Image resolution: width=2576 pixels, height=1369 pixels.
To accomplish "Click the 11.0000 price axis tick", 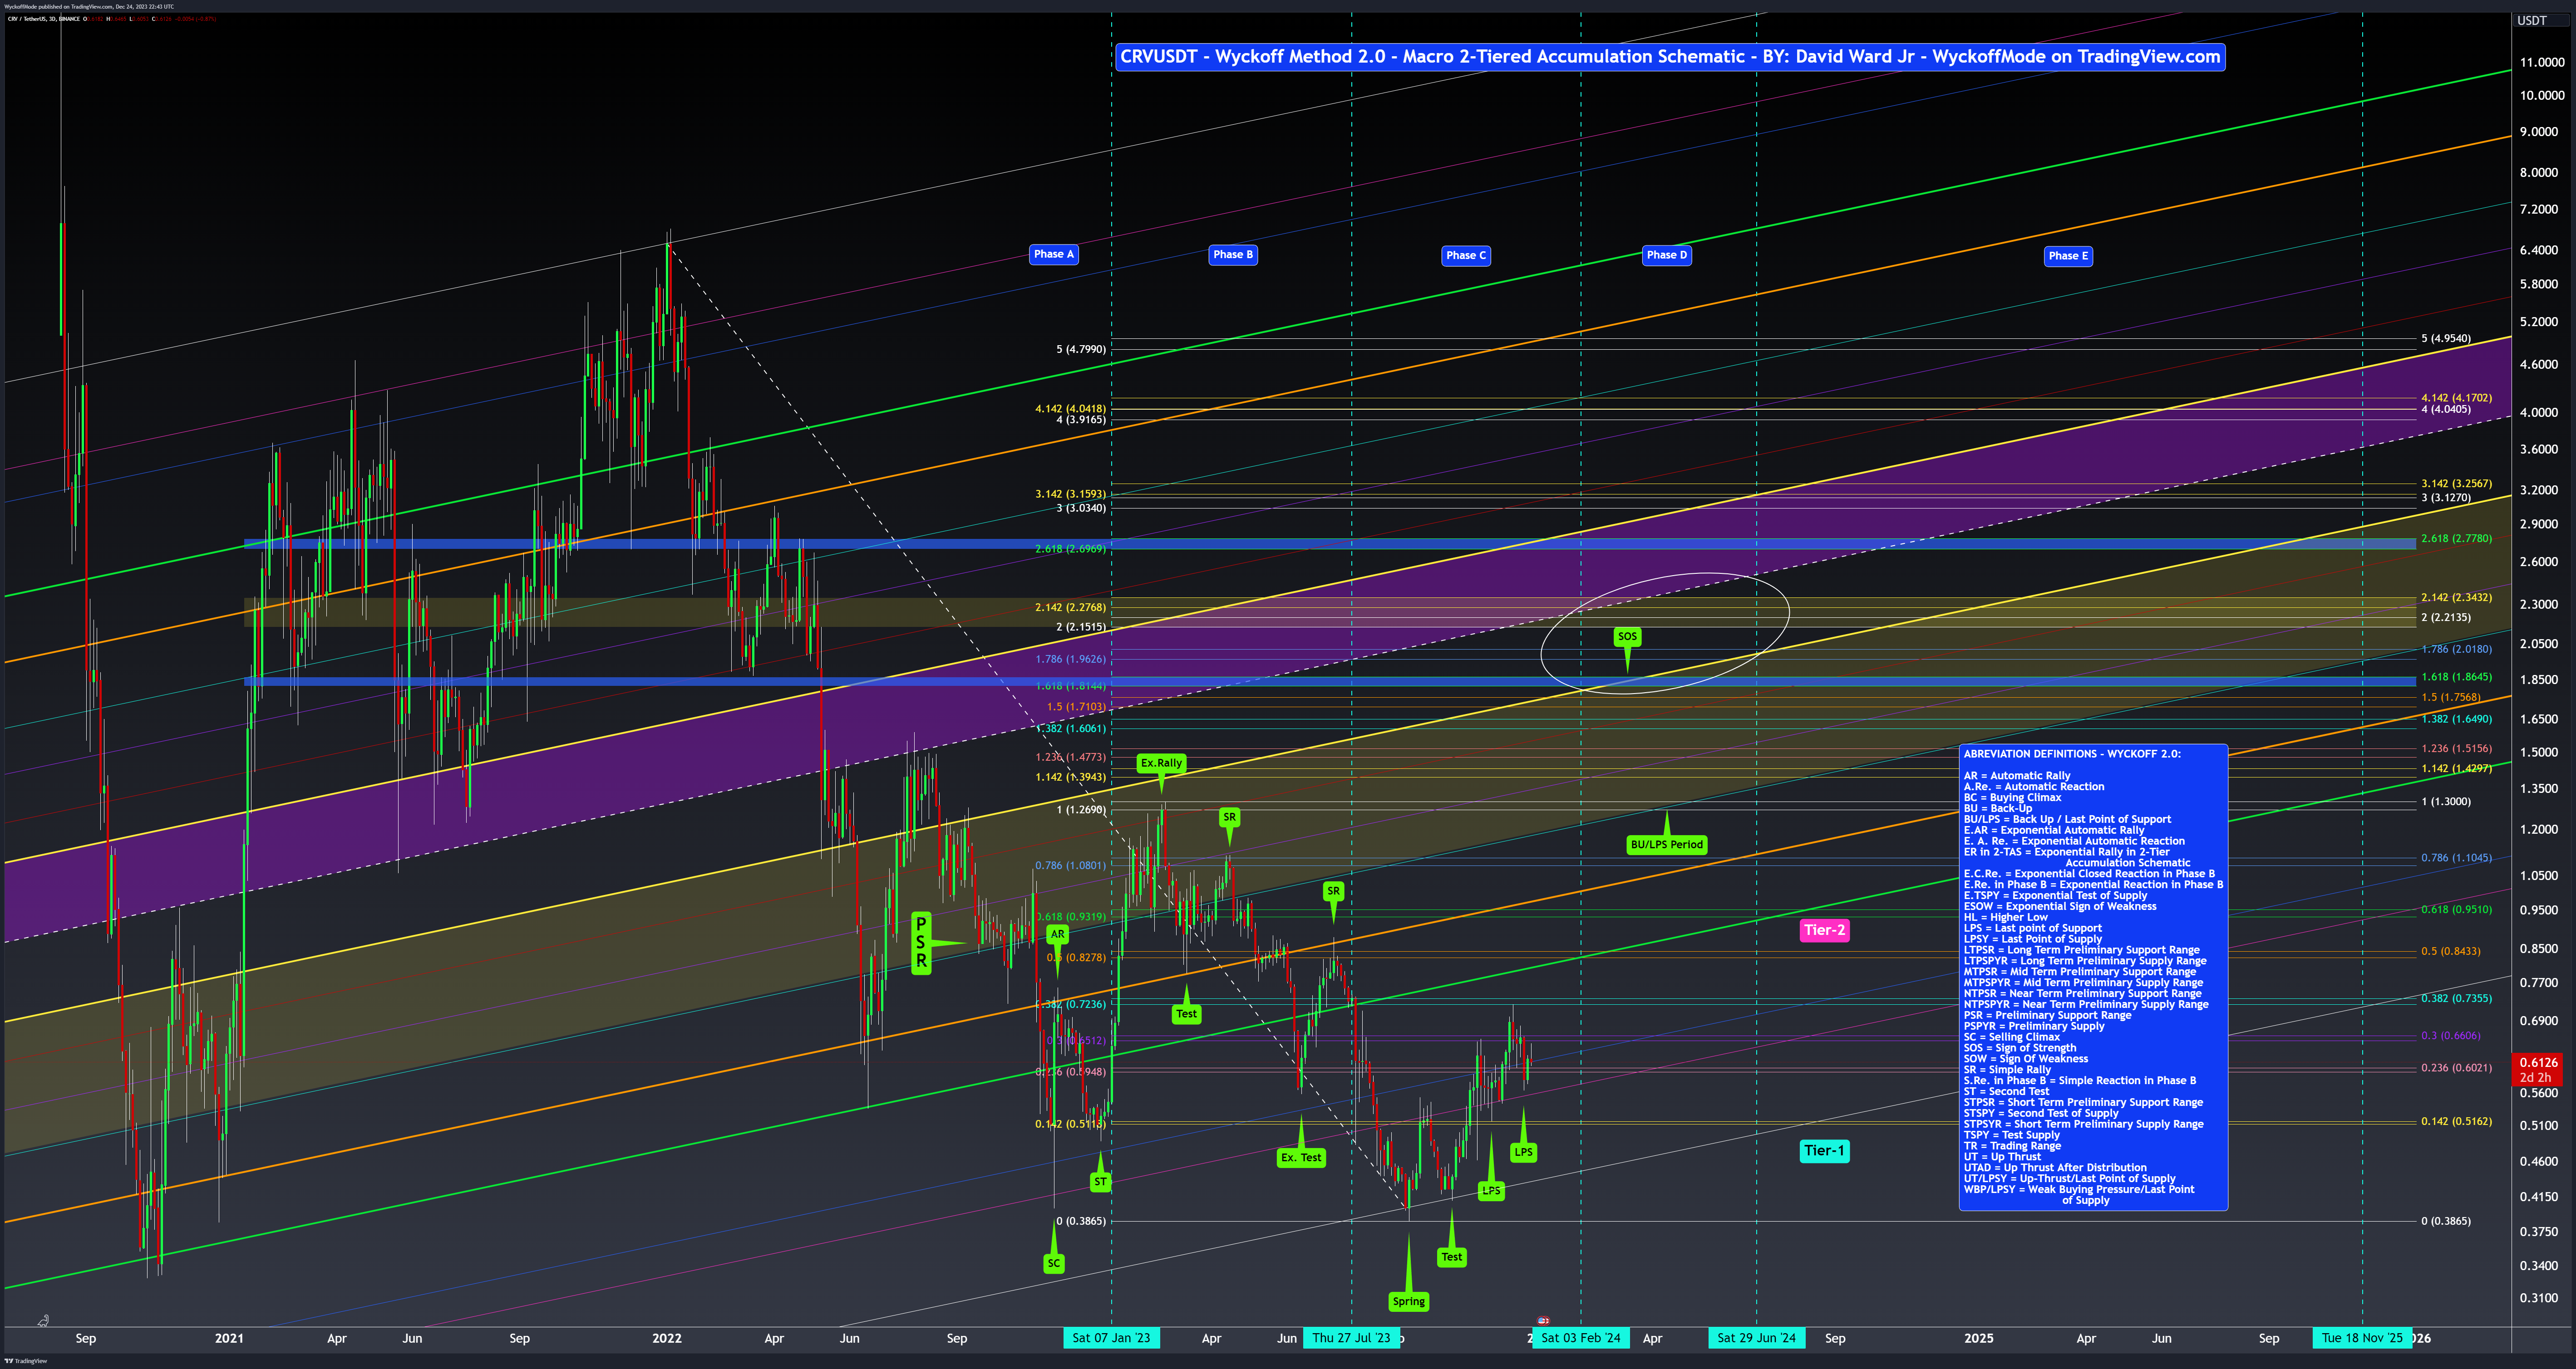I will 2542,62.
